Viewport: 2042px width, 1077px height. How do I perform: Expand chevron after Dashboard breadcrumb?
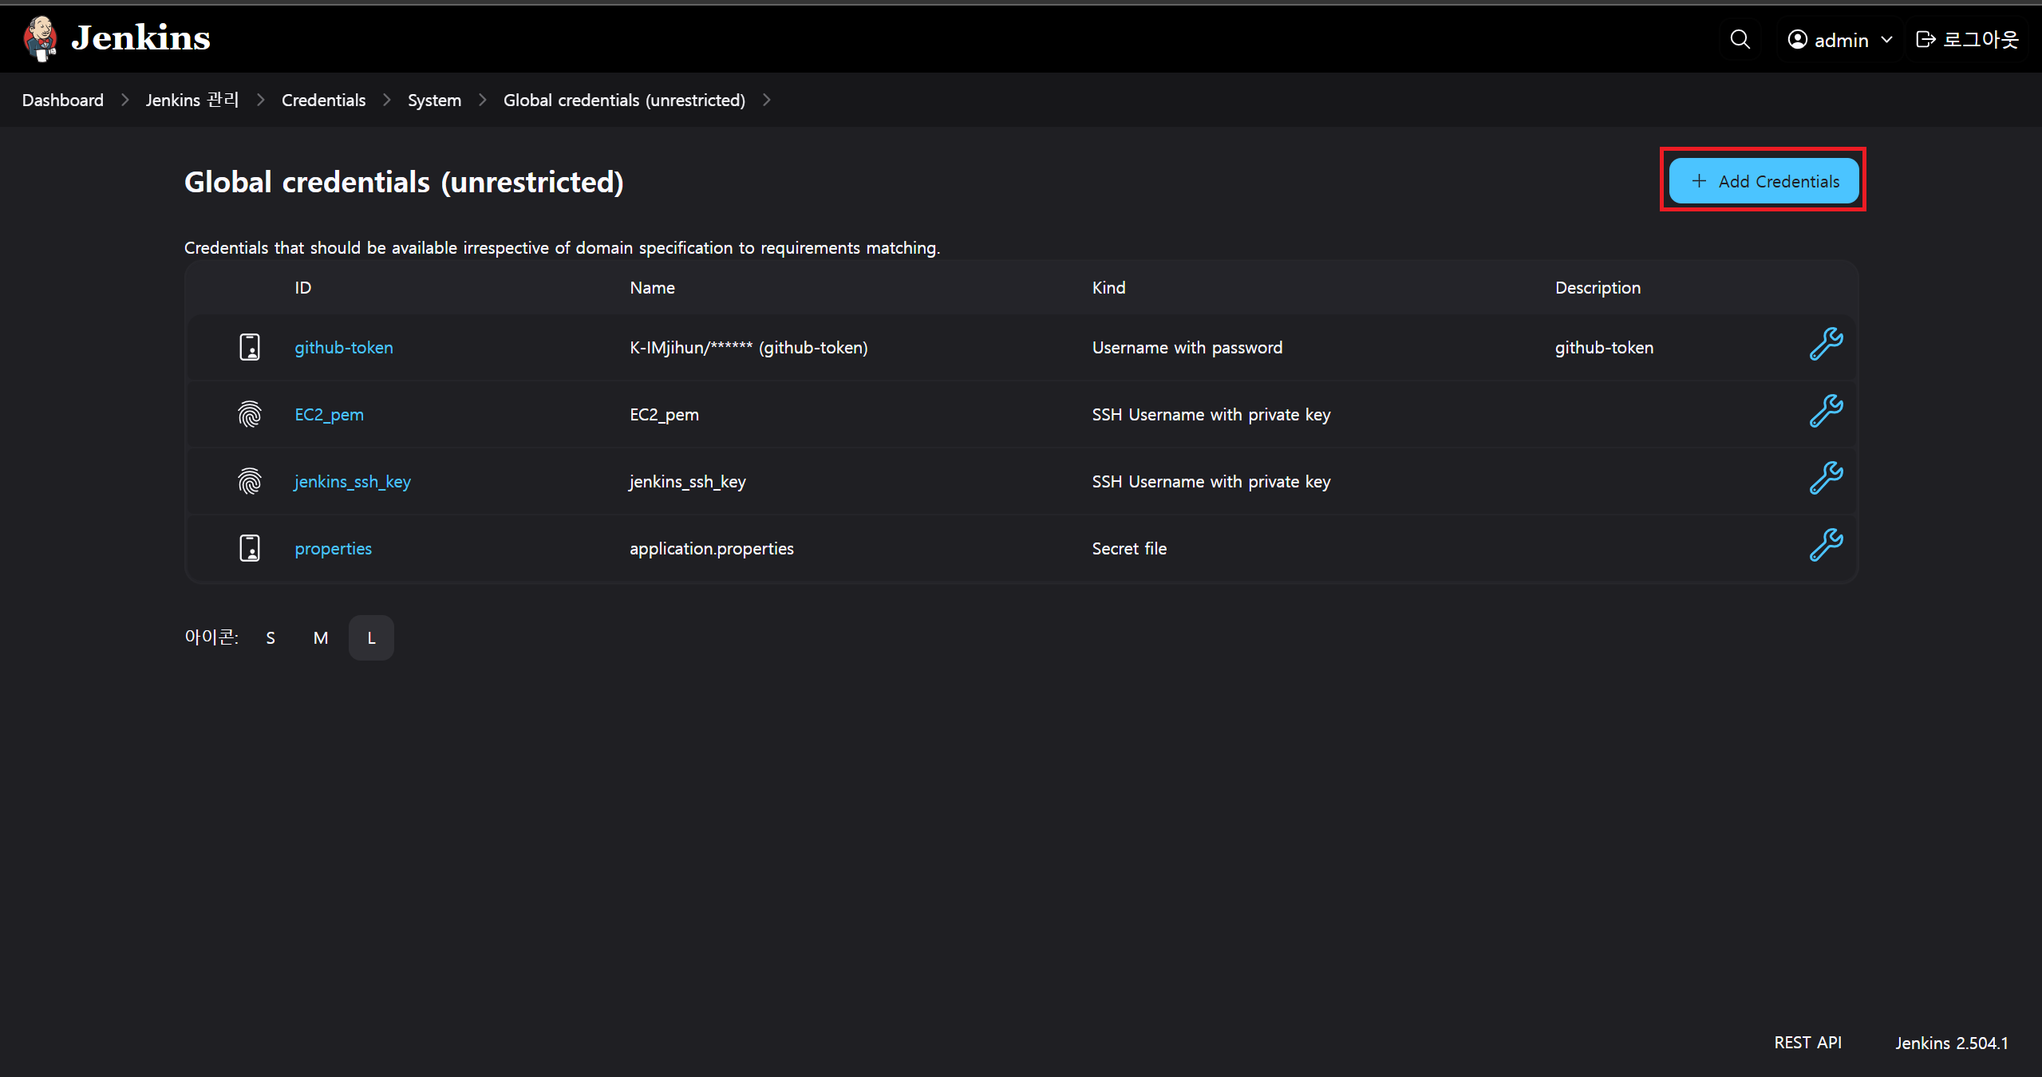click(125, 101)
